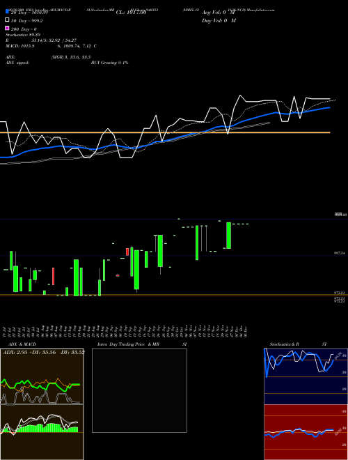Image resolution: width=348 pixels, height=460 pixels.
Task: Click the orange horizontal level line
Action: pos(165,132)
